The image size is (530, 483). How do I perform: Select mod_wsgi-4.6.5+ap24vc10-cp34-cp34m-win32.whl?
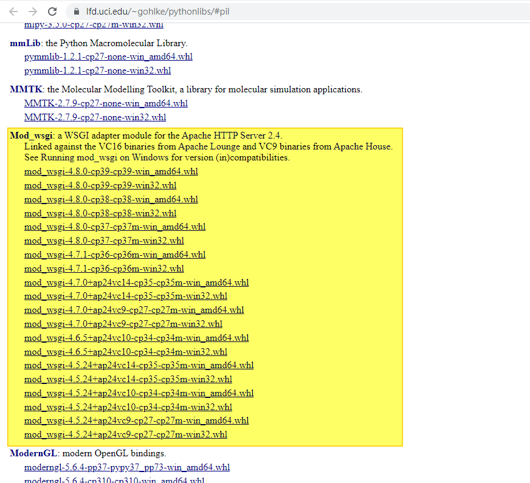tap(126, 352)
